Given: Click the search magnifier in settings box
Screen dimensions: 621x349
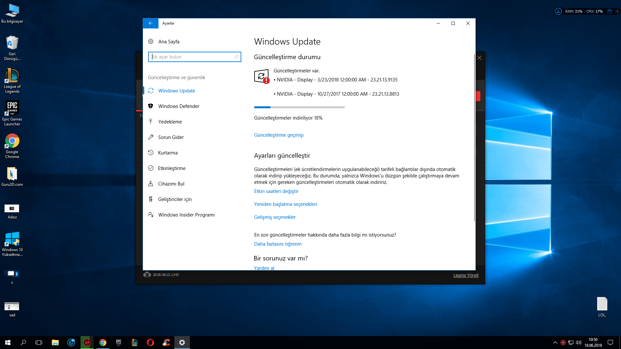Looking at the screenshot, I should coord(236,57).
